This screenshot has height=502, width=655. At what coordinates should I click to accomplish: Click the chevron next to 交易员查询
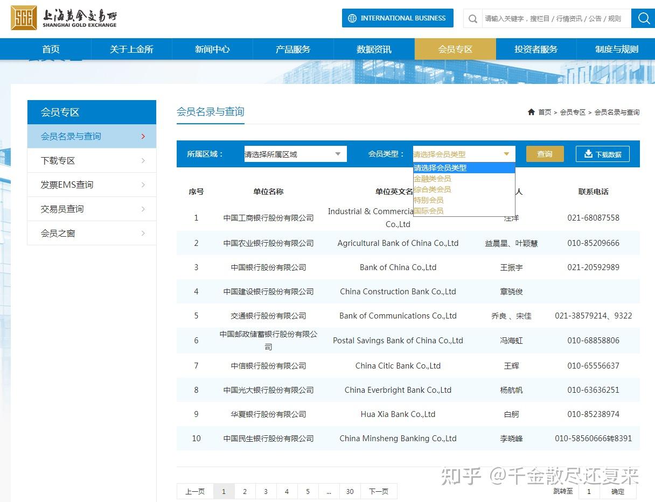coord(143,209)
